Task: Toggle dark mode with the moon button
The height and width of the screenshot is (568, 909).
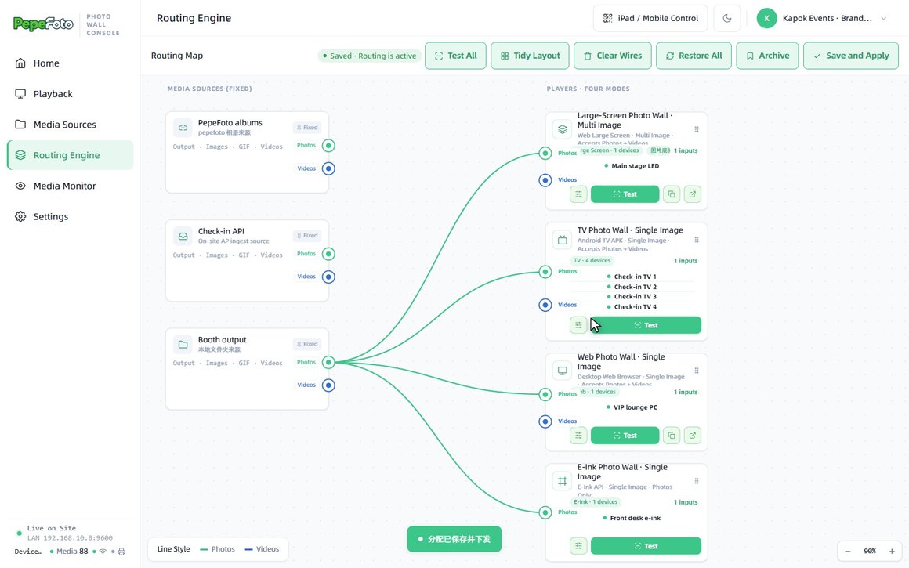Action: 727,18
